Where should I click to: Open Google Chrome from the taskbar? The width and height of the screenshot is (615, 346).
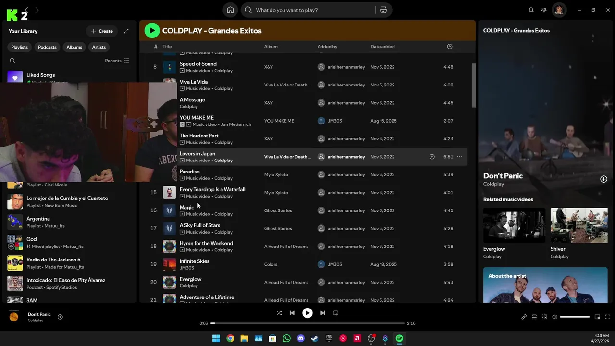[230, 338]
